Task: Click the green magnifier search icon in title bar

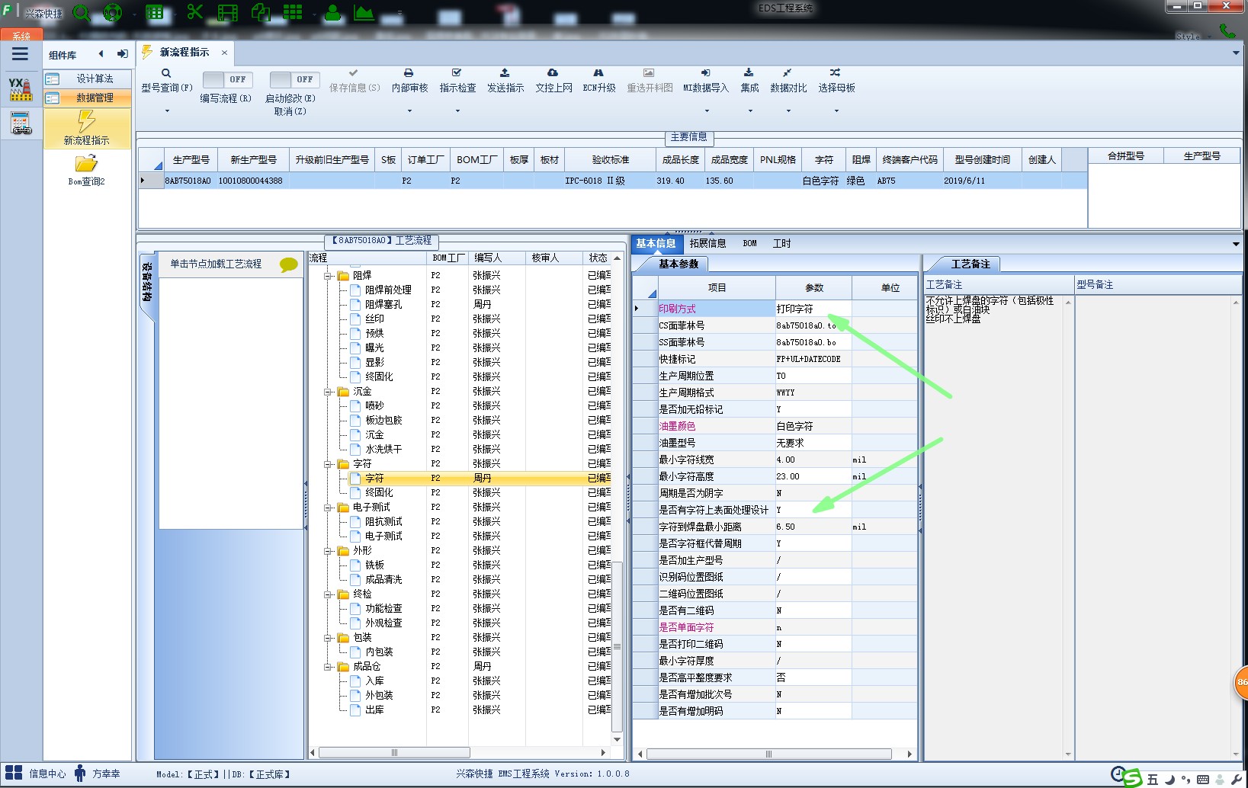Action: tap(81, 12)
